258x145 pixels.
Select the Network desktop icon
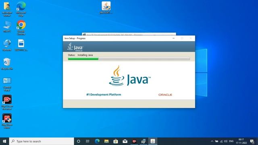pos(7,45)
